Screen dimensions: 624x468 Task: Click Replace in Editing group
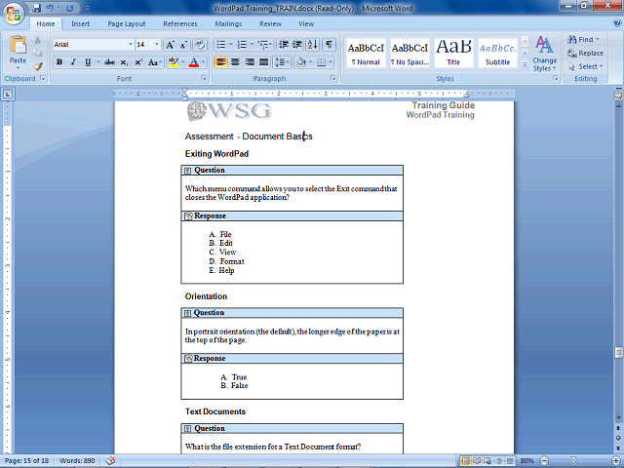pos(585,53)
